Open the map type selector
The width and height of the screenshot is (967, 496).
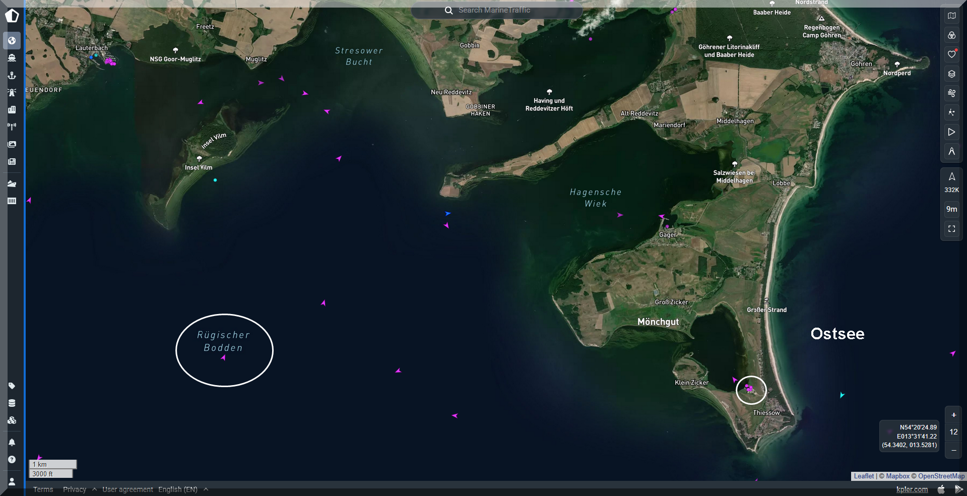(951, 16)
